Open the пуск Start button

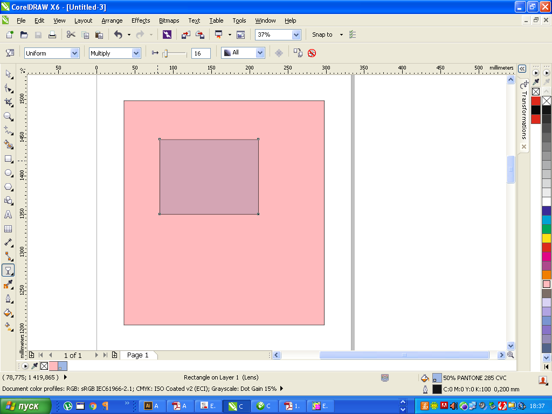coord(25,406)
